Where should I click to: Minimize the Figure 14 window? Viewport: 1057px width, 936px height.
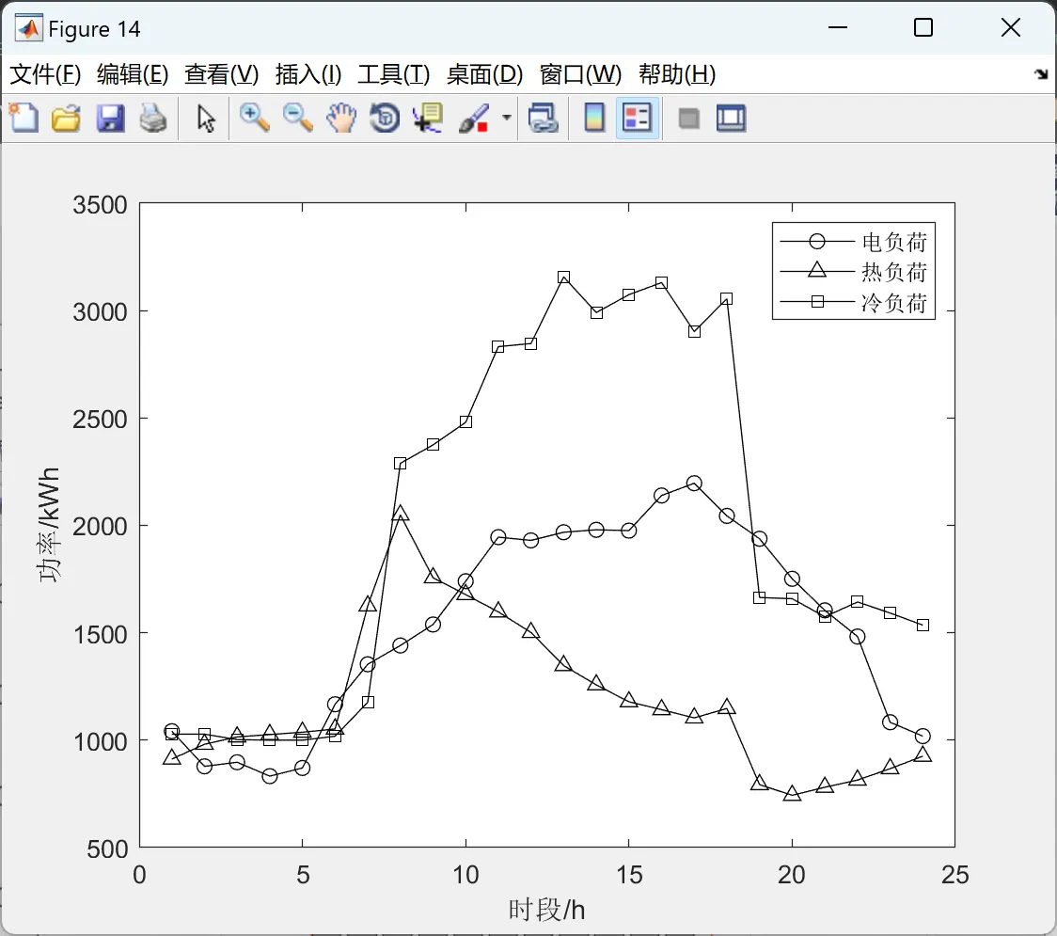837,27
